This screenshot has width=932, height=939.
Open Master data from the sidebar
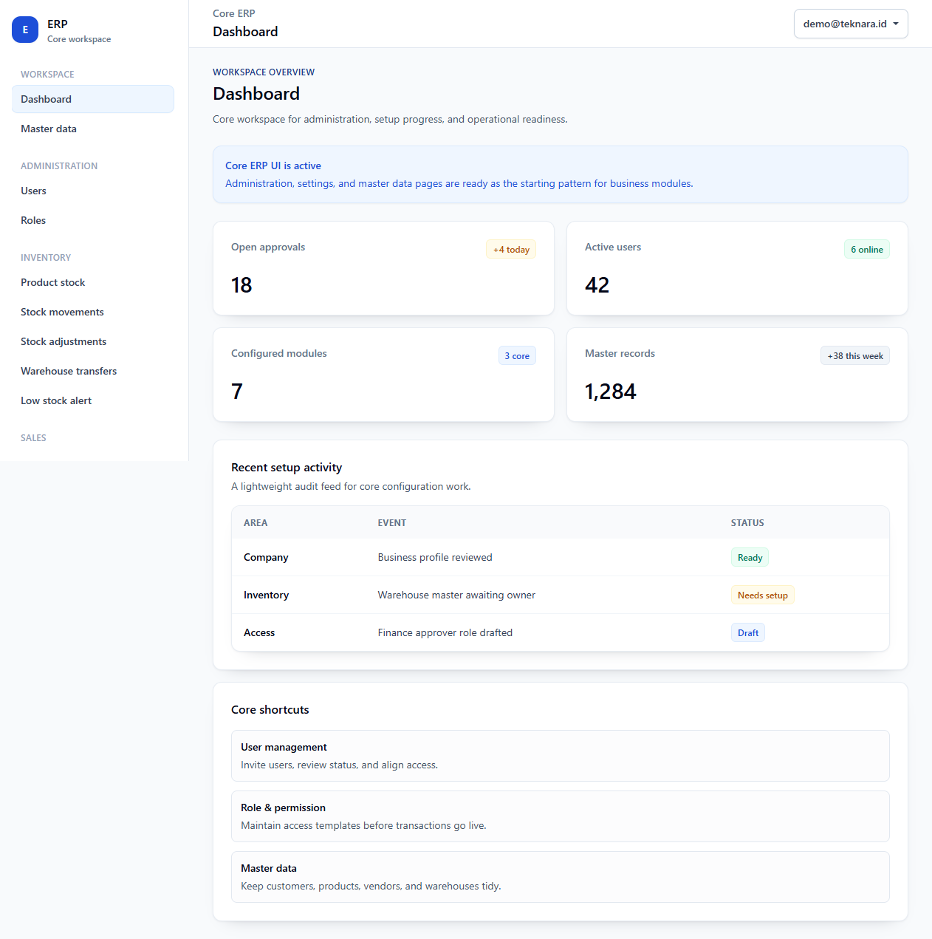click(93, 129)
